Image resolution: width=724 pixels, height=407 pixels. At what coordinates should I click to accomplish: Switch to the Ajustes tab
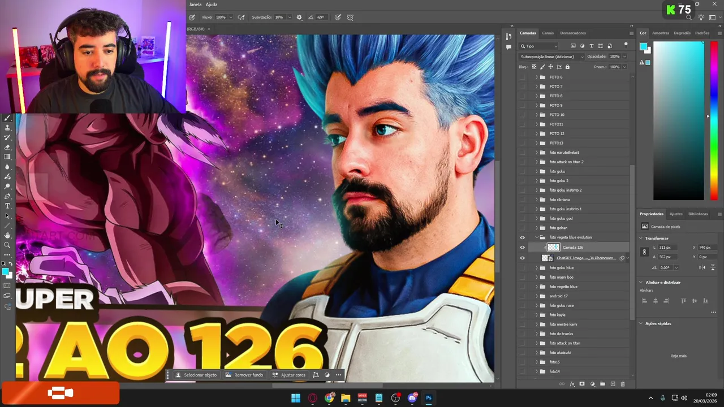(x=676, y=214)
